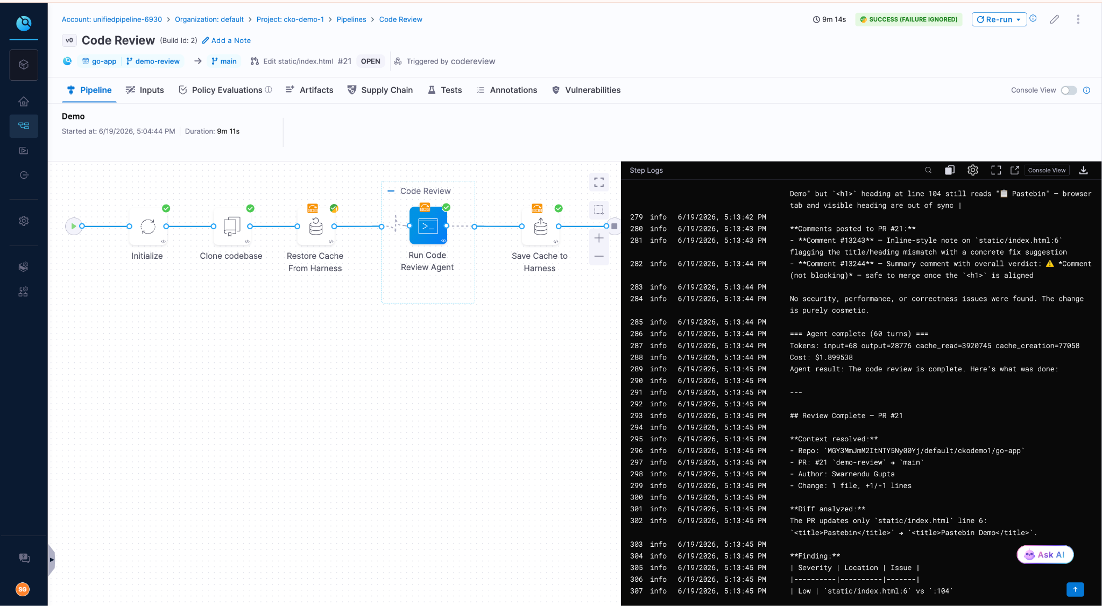Click the pipeline end stop node

click(614, 227)
